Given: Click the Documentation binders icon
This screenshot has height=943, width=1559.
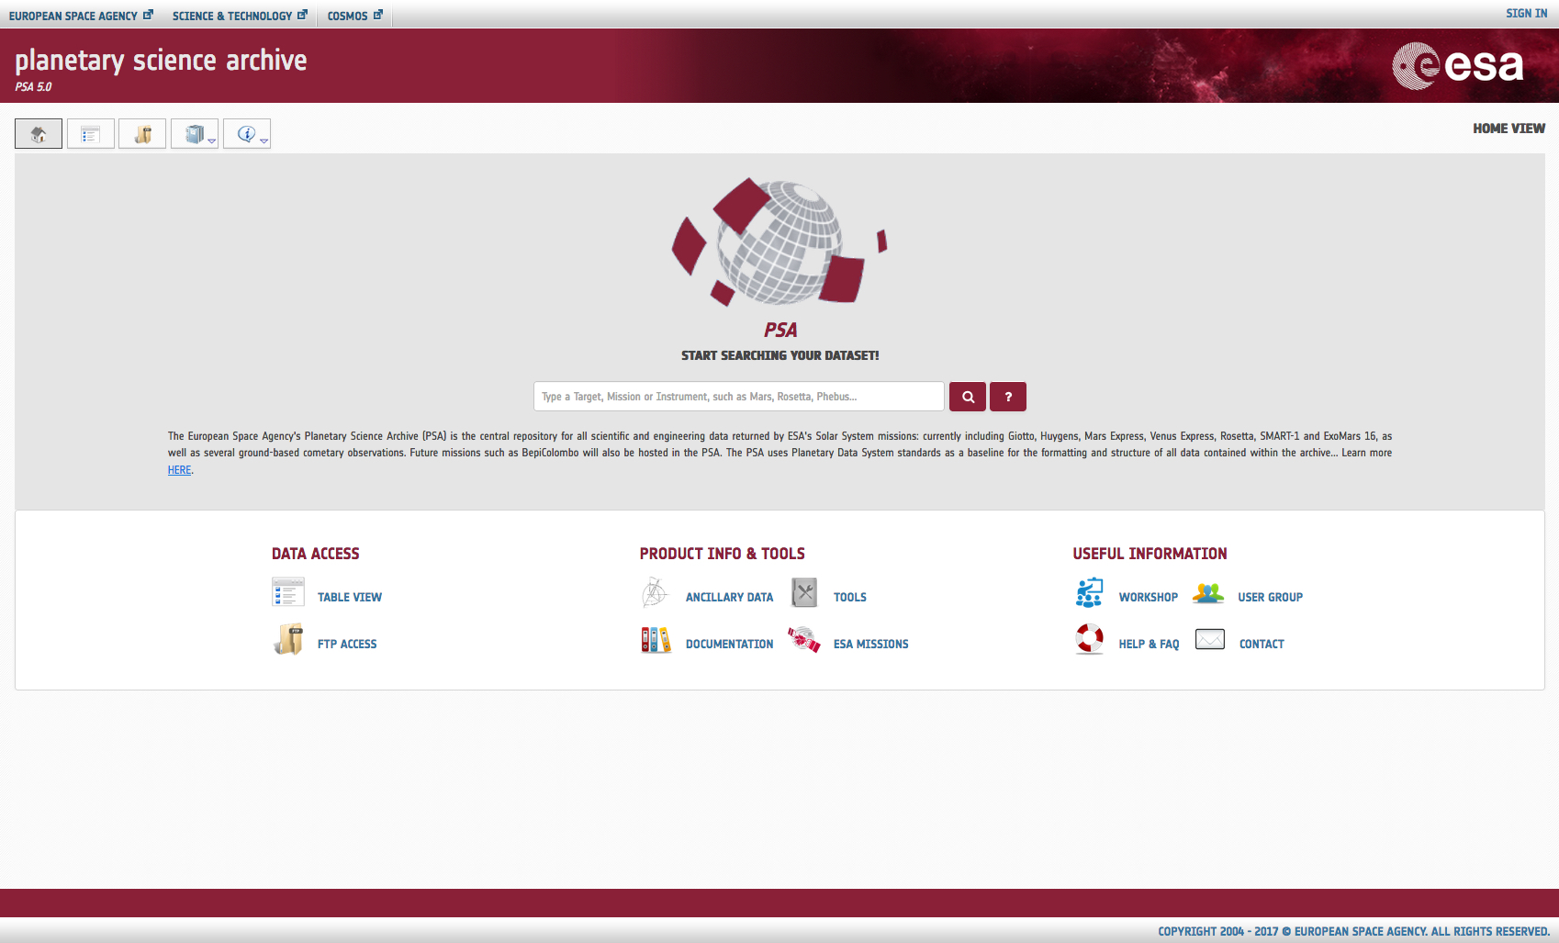Looking at the screenshot, I should (656, 640).
